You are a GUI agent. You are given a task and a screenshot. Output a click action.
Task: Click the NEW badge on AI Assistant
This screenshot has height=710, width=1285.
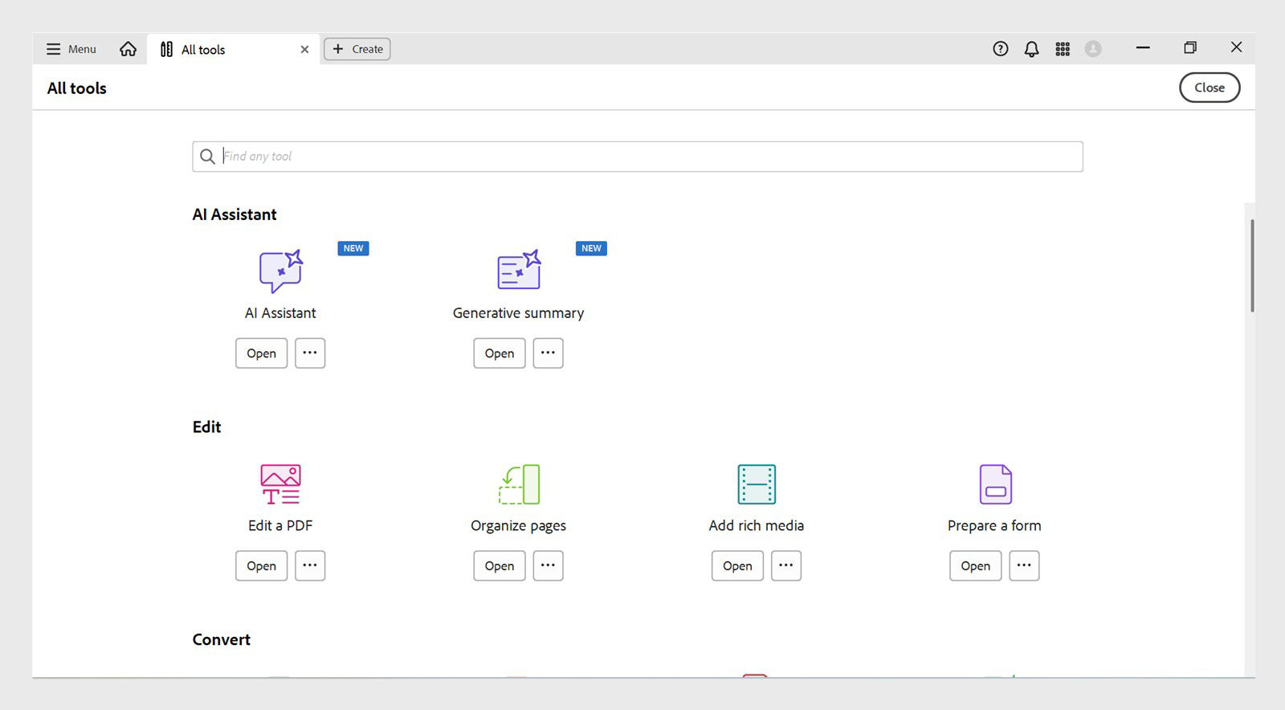[353, 248]
